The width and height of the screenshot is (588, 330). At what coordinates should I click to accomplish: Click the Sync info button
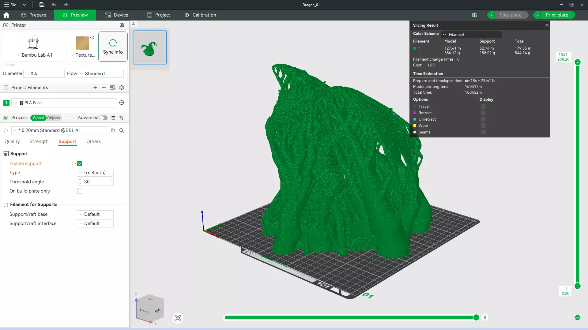[113, 47]
